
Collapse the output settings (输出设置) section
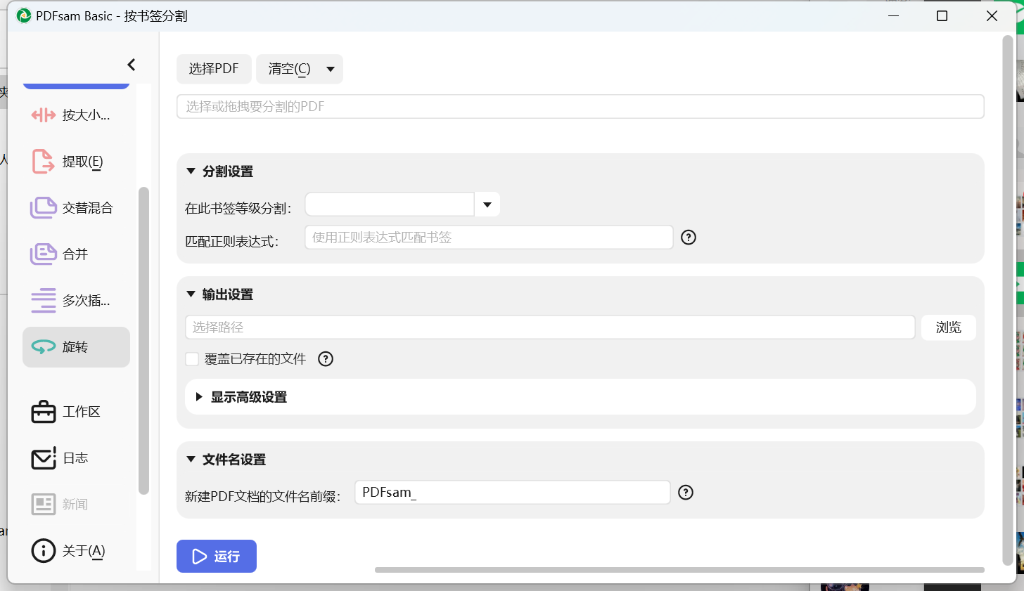191,294
